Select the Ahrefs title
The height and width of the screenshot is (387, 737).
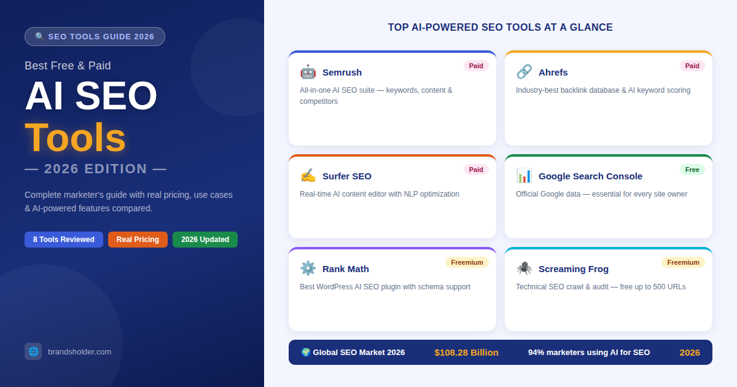[x=553, y=72]
